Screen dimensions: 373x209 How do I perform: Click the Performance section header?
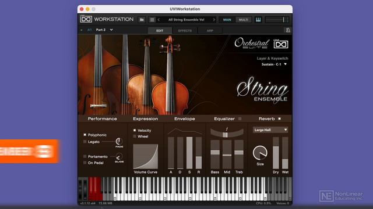pyautogui.click(x=103, y=118)
